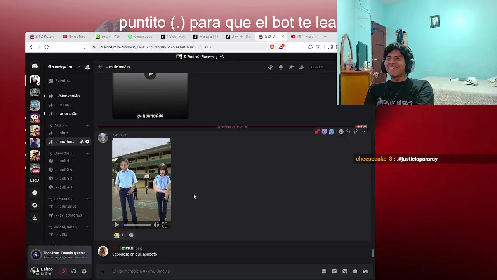Create channel in Mudae/Bots category

87,227
